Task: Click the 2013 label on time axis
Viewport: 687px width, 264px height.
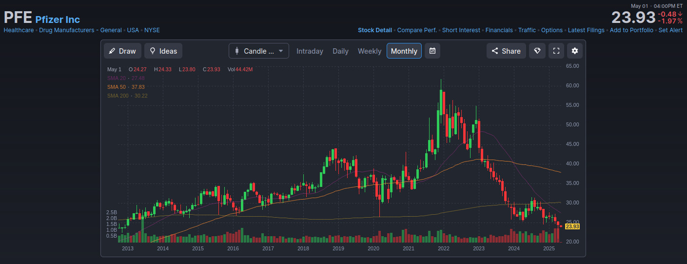Action: tap(127, 248)
